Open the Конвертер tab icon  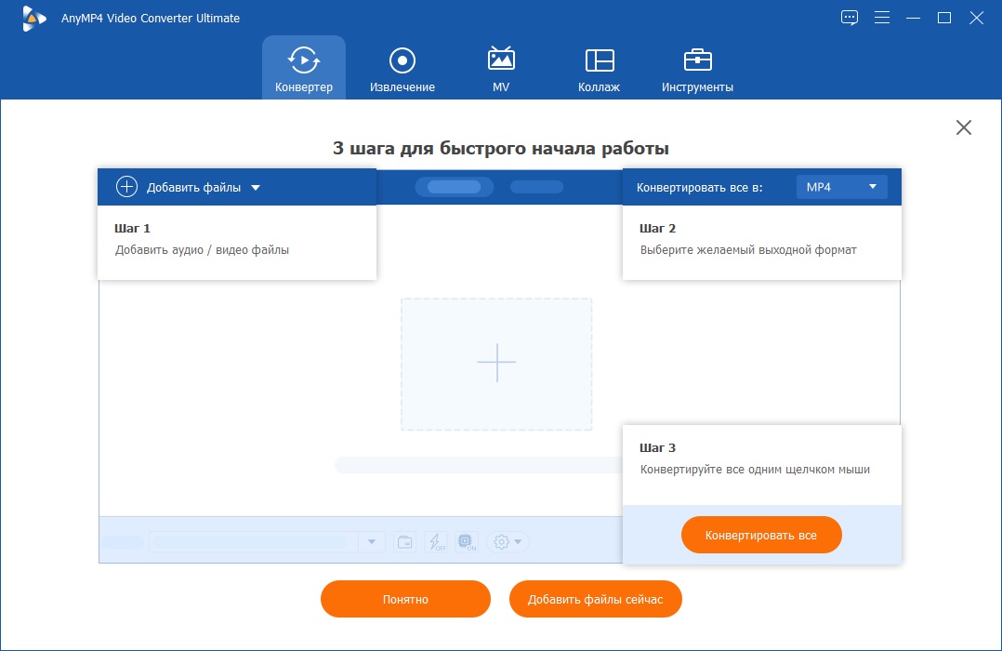(x=303, y=60)
